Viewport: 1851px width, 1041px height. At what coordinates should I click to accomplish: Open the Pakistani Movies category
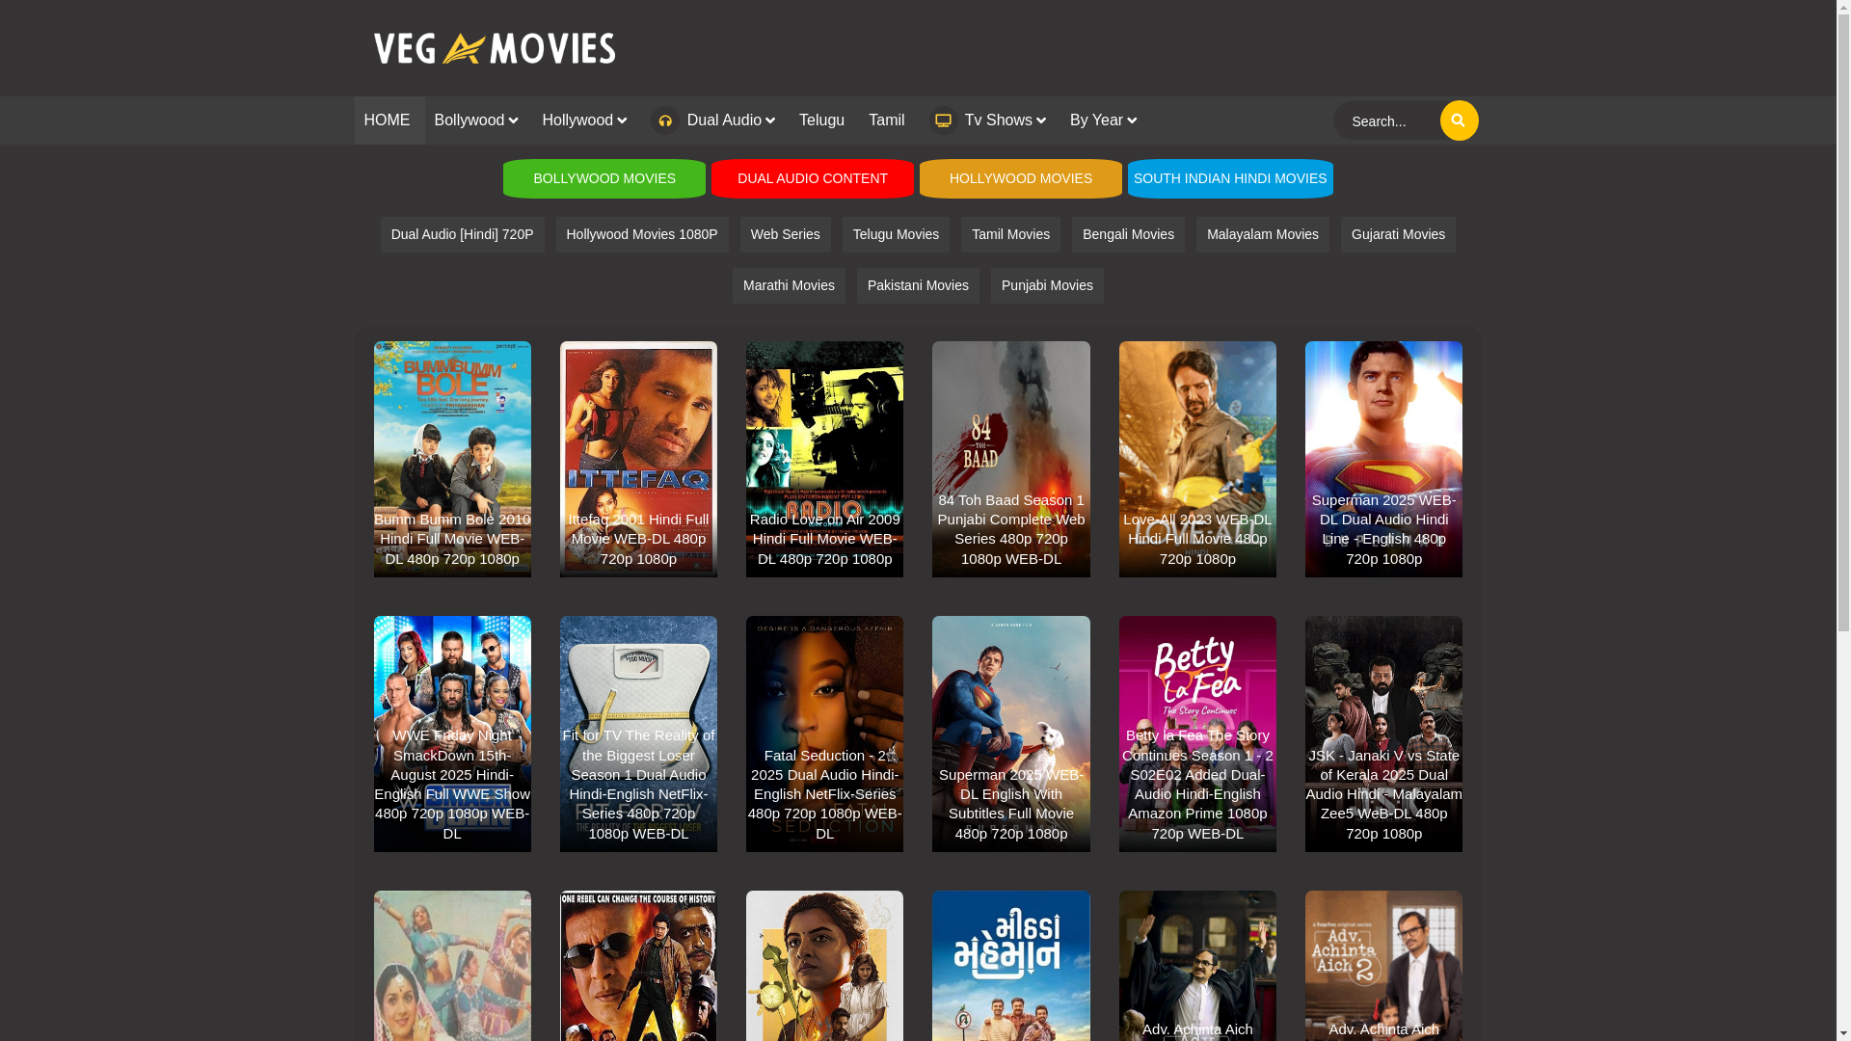[918, 285]
